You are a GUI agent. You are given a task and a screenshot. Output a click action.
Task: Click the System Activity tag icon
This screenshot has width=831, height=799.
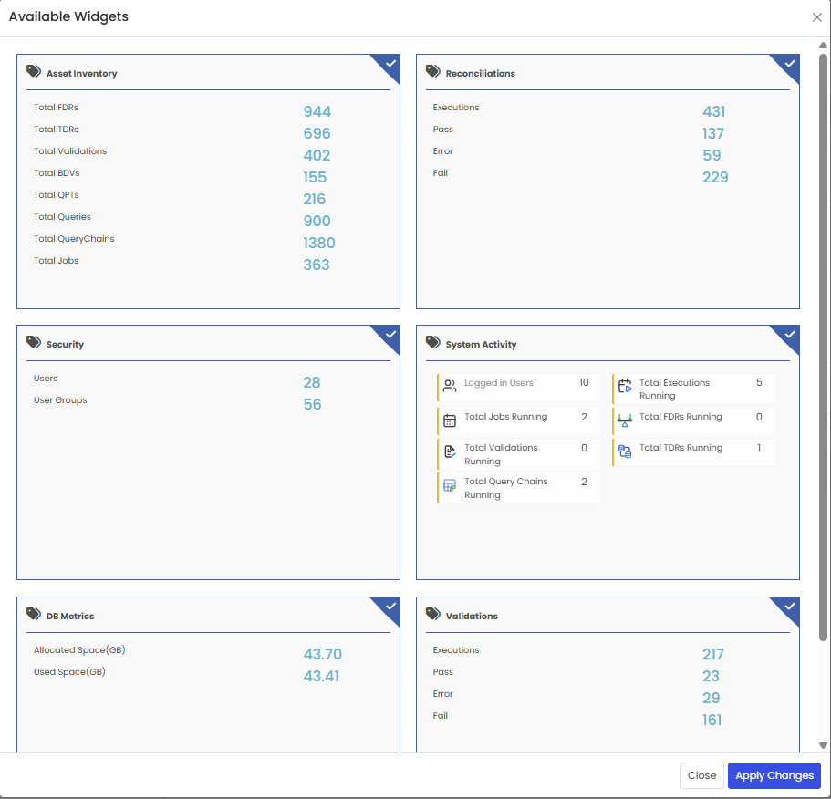point(433,342)
